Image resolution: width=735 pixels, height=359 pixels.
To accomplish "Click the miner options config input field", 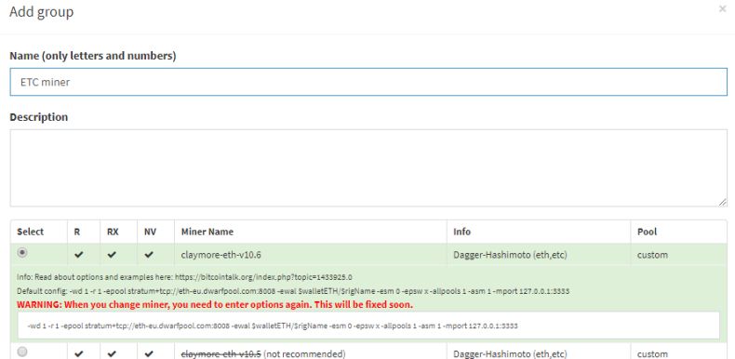I will [368, 326].
